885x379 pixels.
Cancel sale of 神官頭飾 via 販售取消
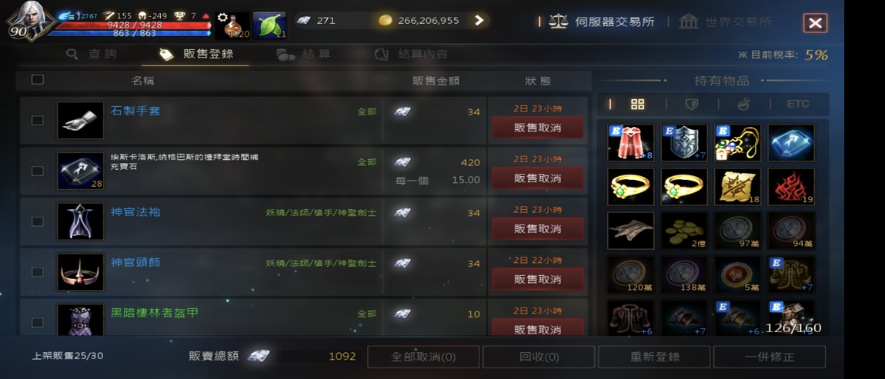[537, 279]
